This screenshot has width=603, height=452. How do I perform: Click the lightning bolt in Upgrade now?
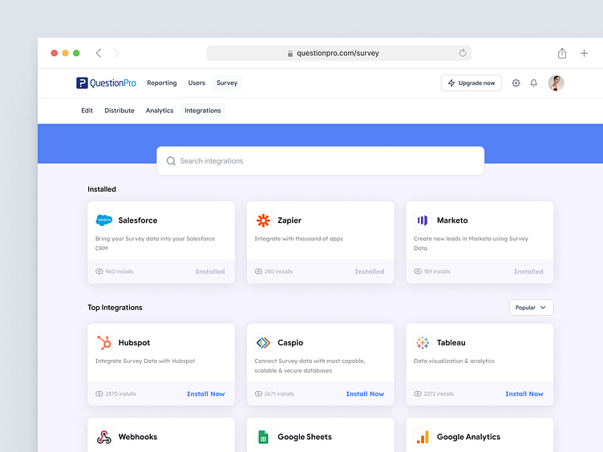(451, 83)
